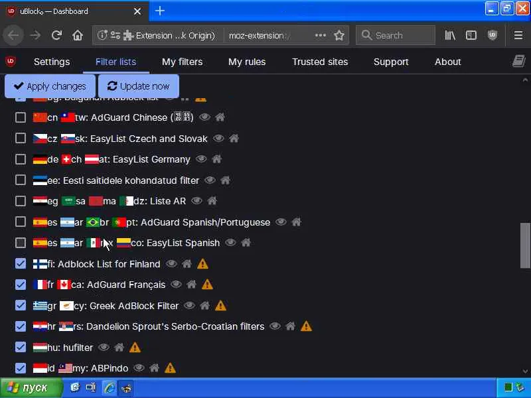This screenshot has width=531, height=398.
Task: Uncheck Dandelion Sprout's Serbo-Croatian filters
Action: pyautogui.click(x=21, y=326)
